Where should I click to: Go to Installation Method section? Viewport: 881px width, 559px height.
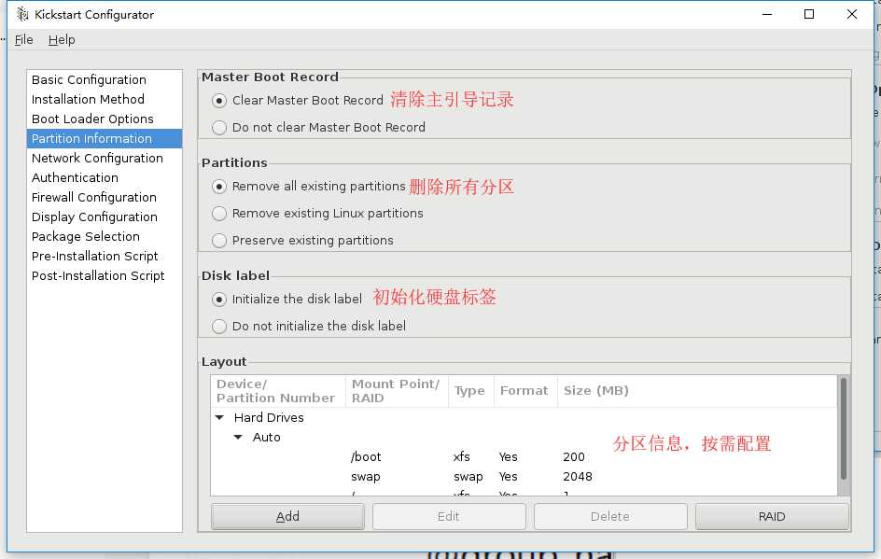tap(105, 100)
